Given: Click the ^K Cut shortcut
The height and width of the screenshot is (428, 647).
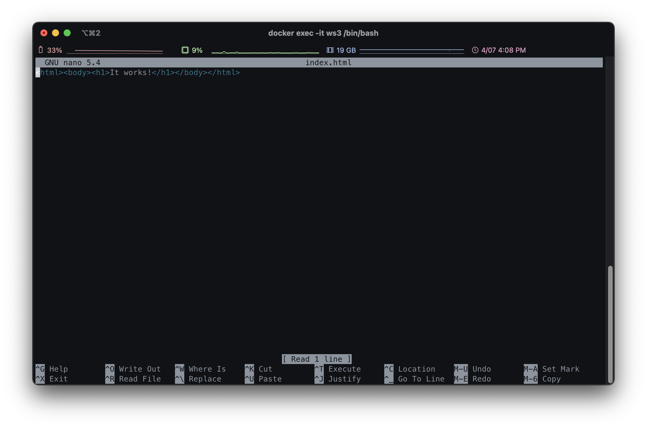Looking at the screenshot, I should pyautogui.click(x=258, y=369).
